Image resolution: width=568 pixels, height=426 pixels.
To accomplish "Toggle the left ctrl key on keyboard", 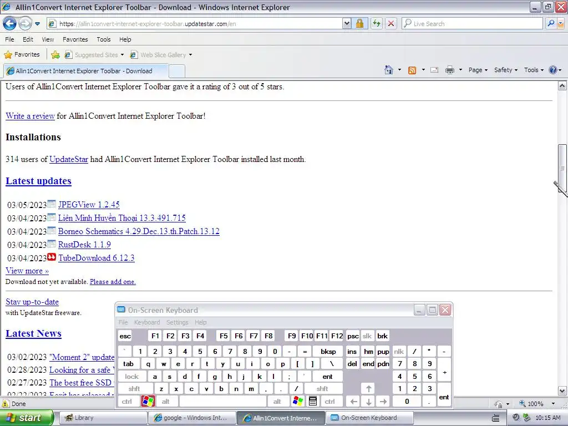I will pyautogui.click(x=127, y=402).
